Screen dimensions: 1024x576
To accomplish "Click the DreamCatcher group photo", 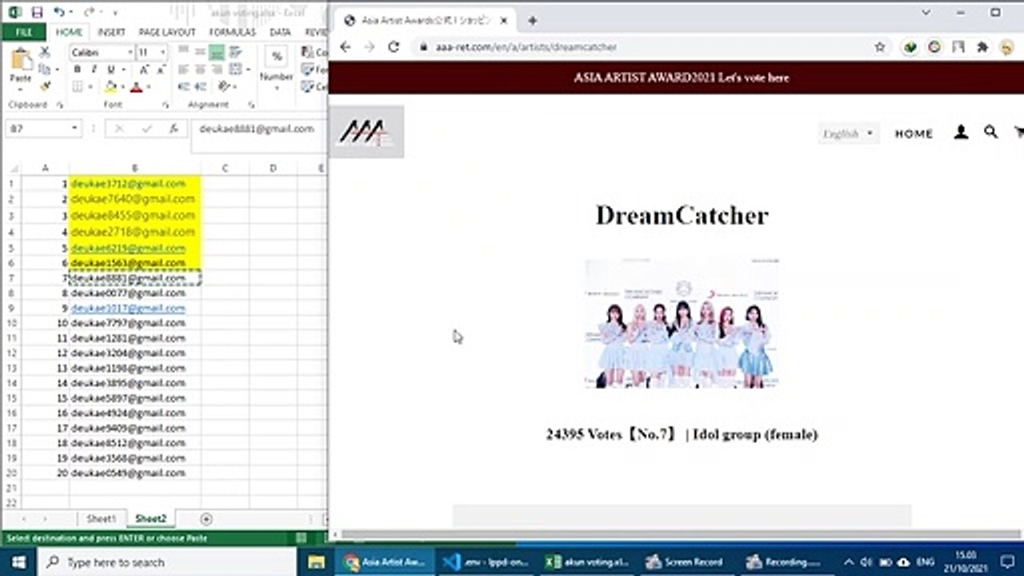I will tap(682, 323).
